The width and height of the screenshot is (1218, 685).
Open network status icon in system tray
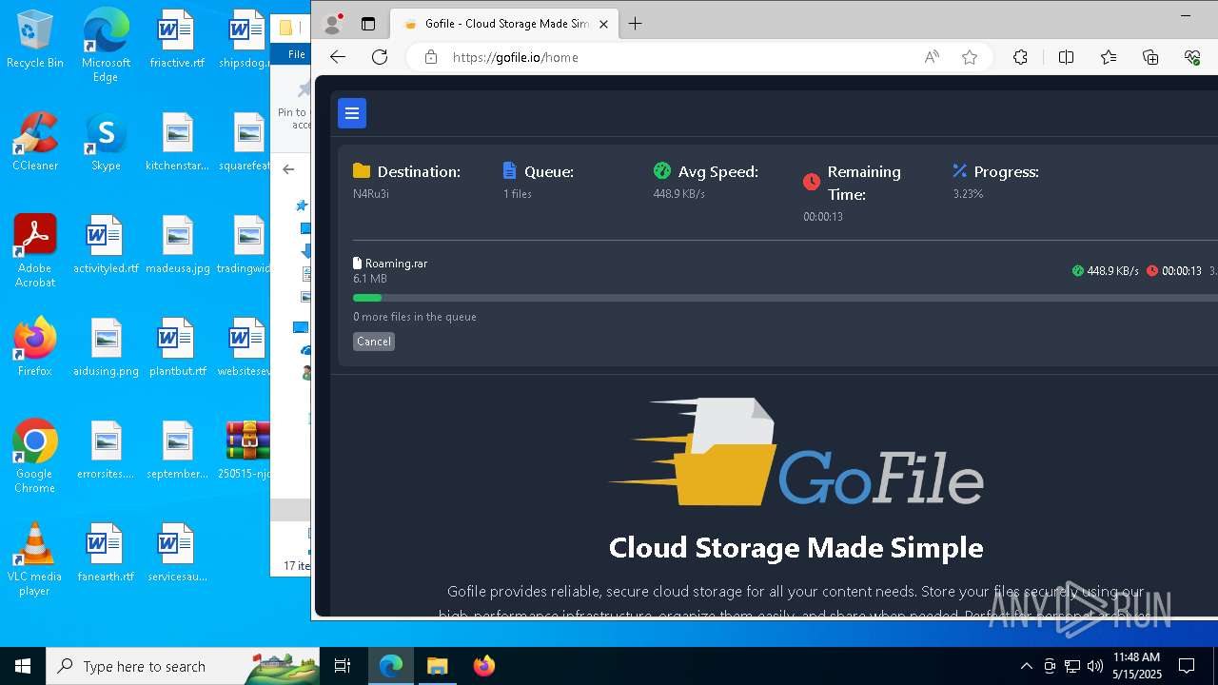pyautogui.click(x=1072, y=666)
